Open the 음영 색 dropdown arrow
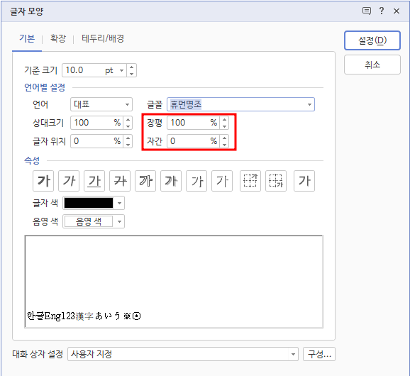Viewport: 410px width, 376px height. click(x=119, y=222)
